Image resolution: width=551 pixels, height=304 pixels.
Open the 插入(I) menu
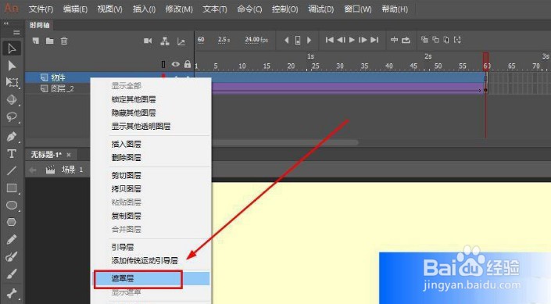tap(144, 9)
